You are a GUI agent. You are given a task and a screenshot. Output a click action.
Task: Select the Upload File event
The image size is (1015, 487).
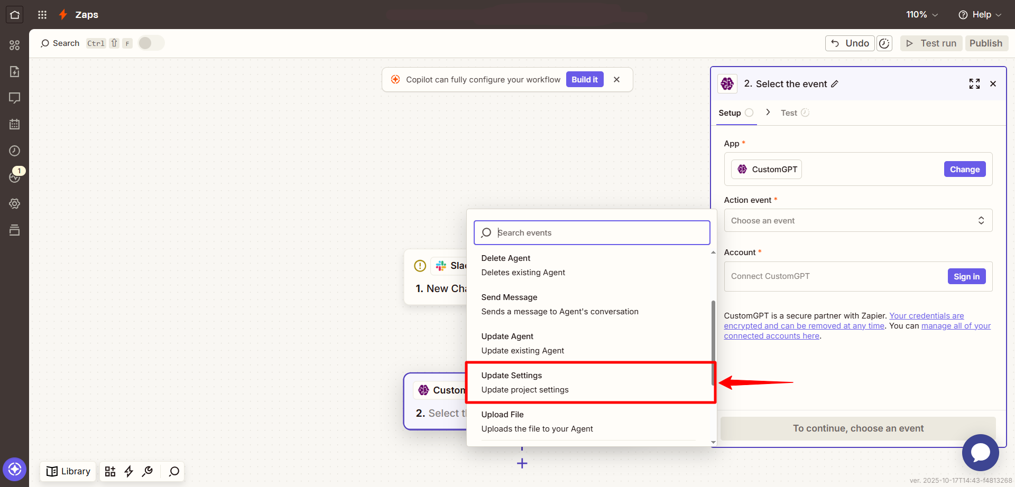[589, 422]
